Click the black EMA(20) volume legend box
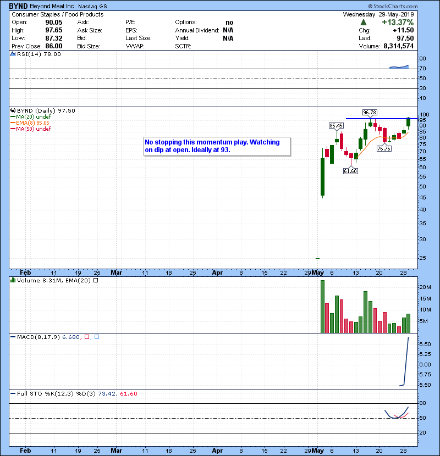The height and width of the screenshot is (456, 440). (x=96, y=280)
